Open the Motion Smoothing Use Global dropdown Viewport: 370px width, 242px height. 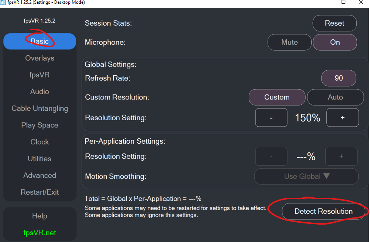[306, 176]
